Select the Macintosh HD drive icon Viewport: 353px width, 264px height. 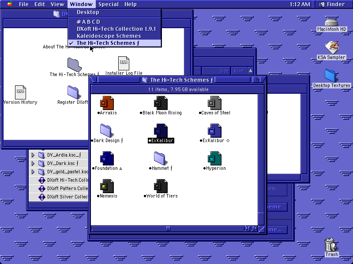(x=331, y=22)
